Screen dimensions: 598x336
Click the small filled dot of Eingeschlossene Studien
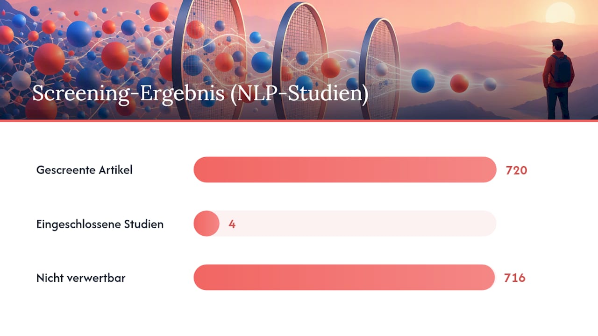click(x=206, y=224)
